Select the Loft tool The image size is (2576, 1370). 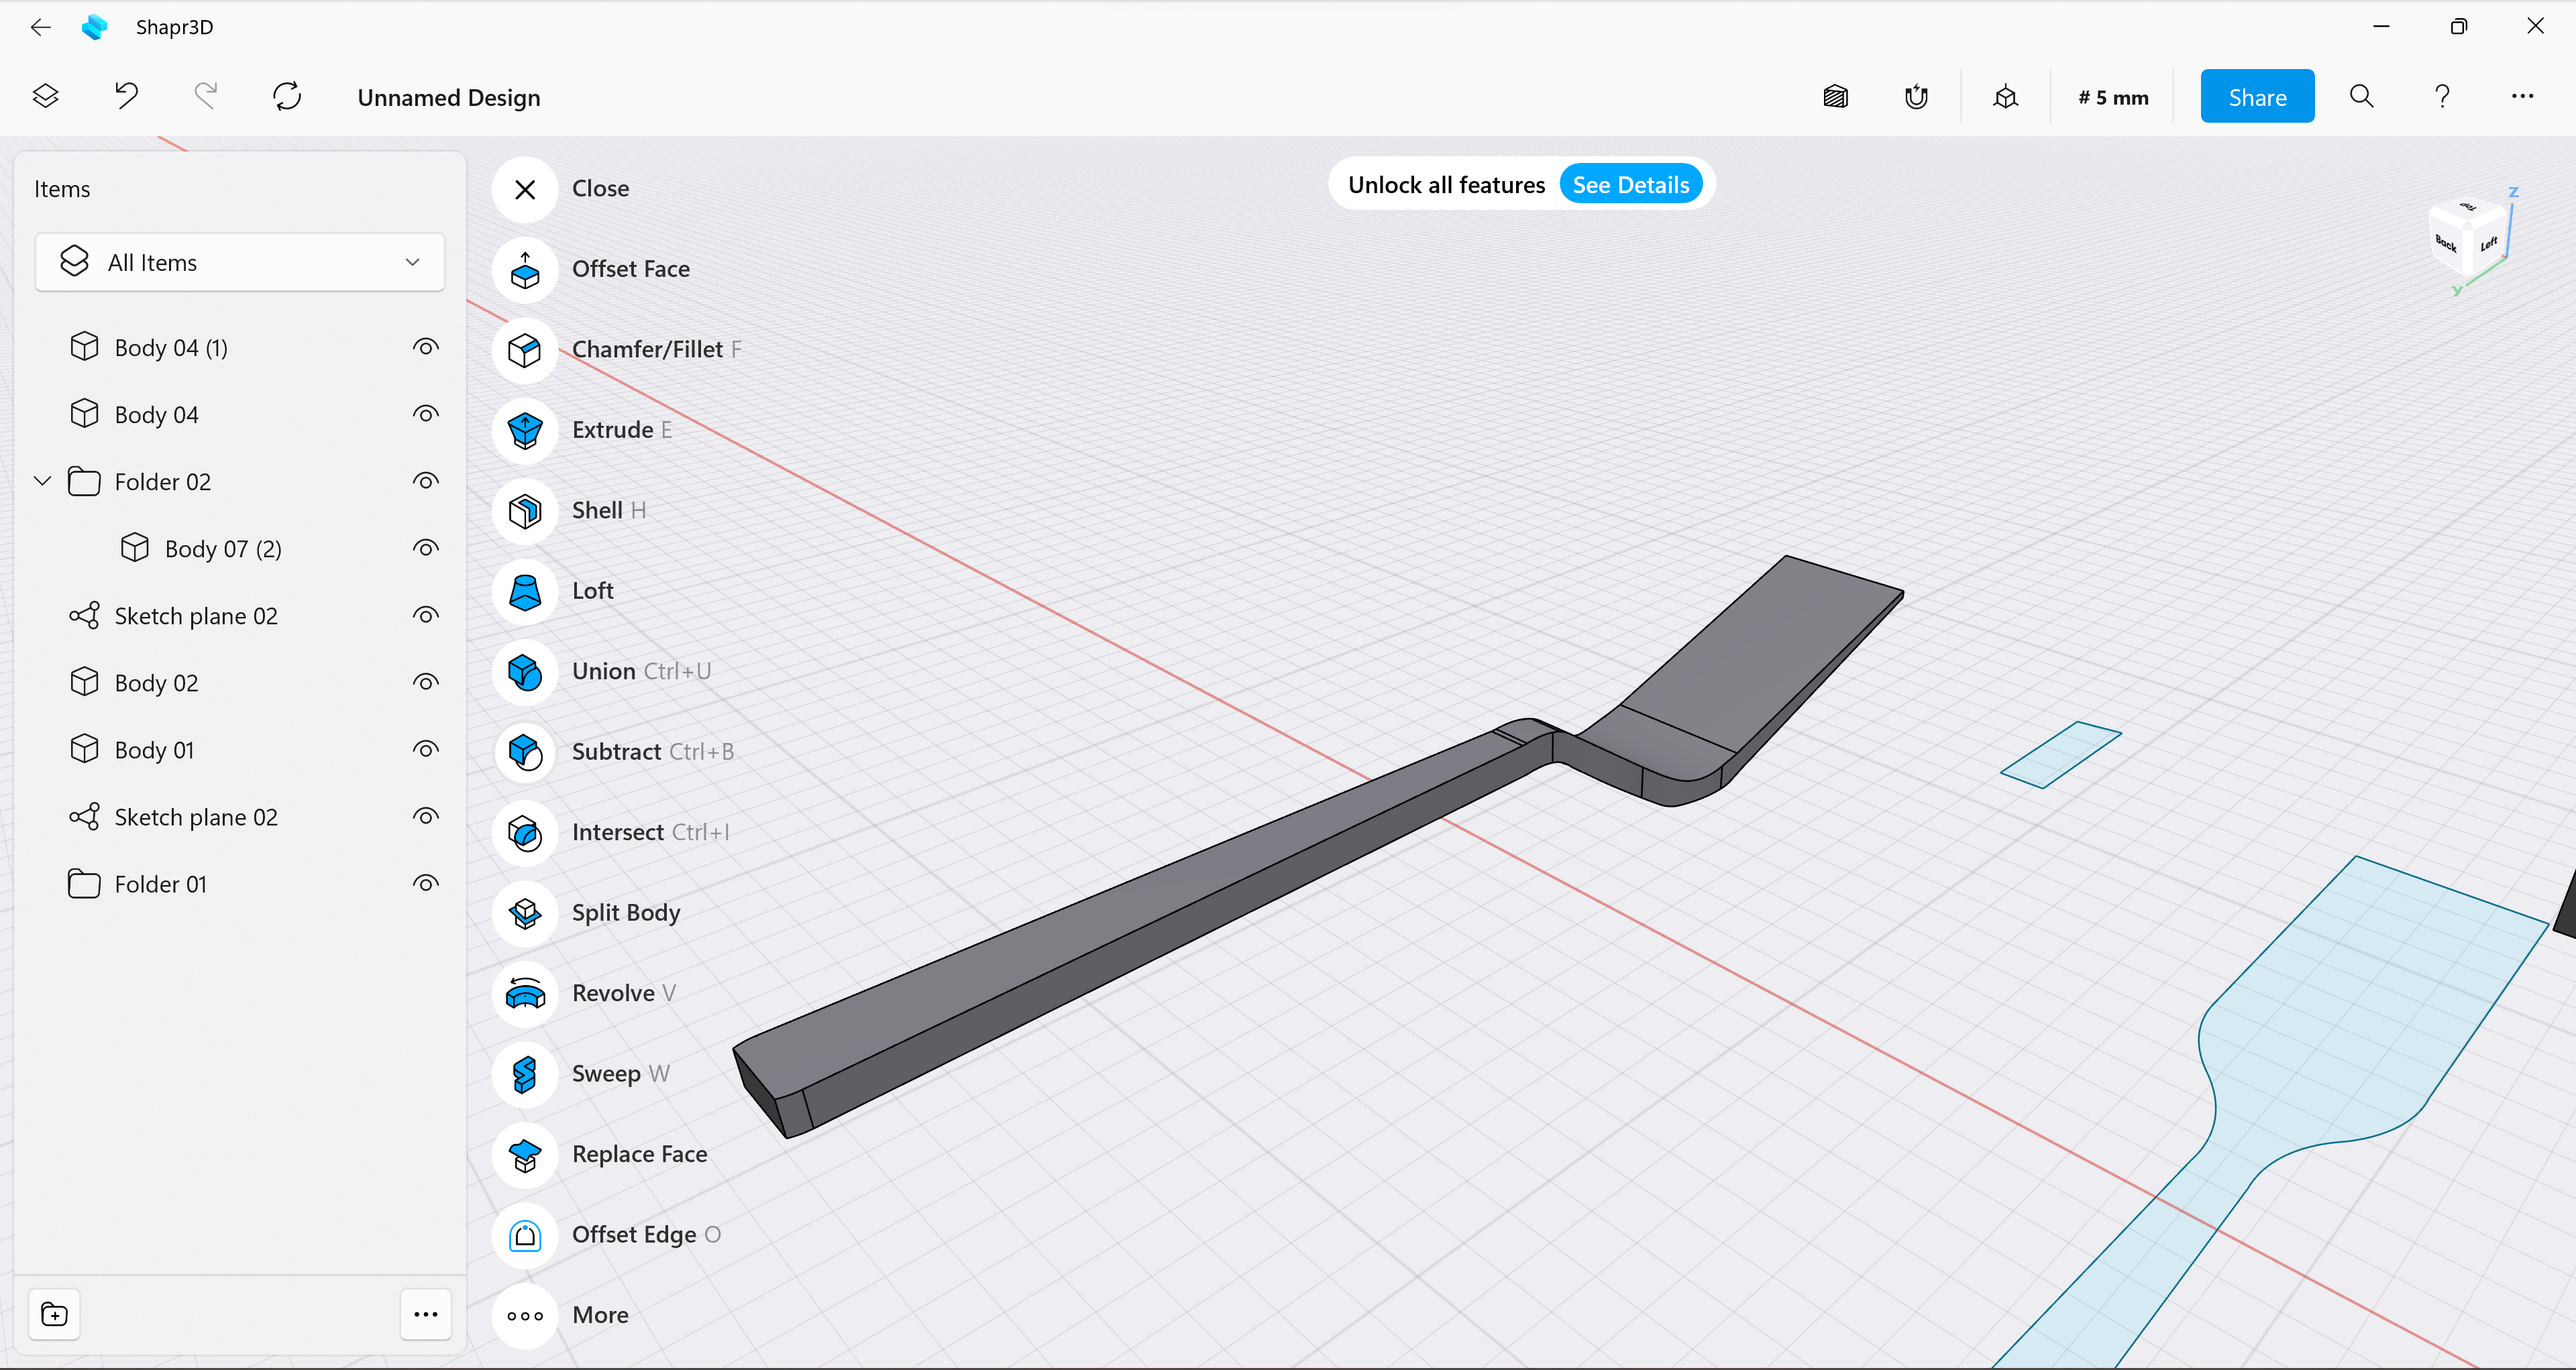(x=524, y=591)
